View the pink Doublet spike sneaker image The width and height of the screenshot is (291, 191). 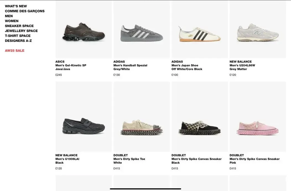tap(258, 128)
